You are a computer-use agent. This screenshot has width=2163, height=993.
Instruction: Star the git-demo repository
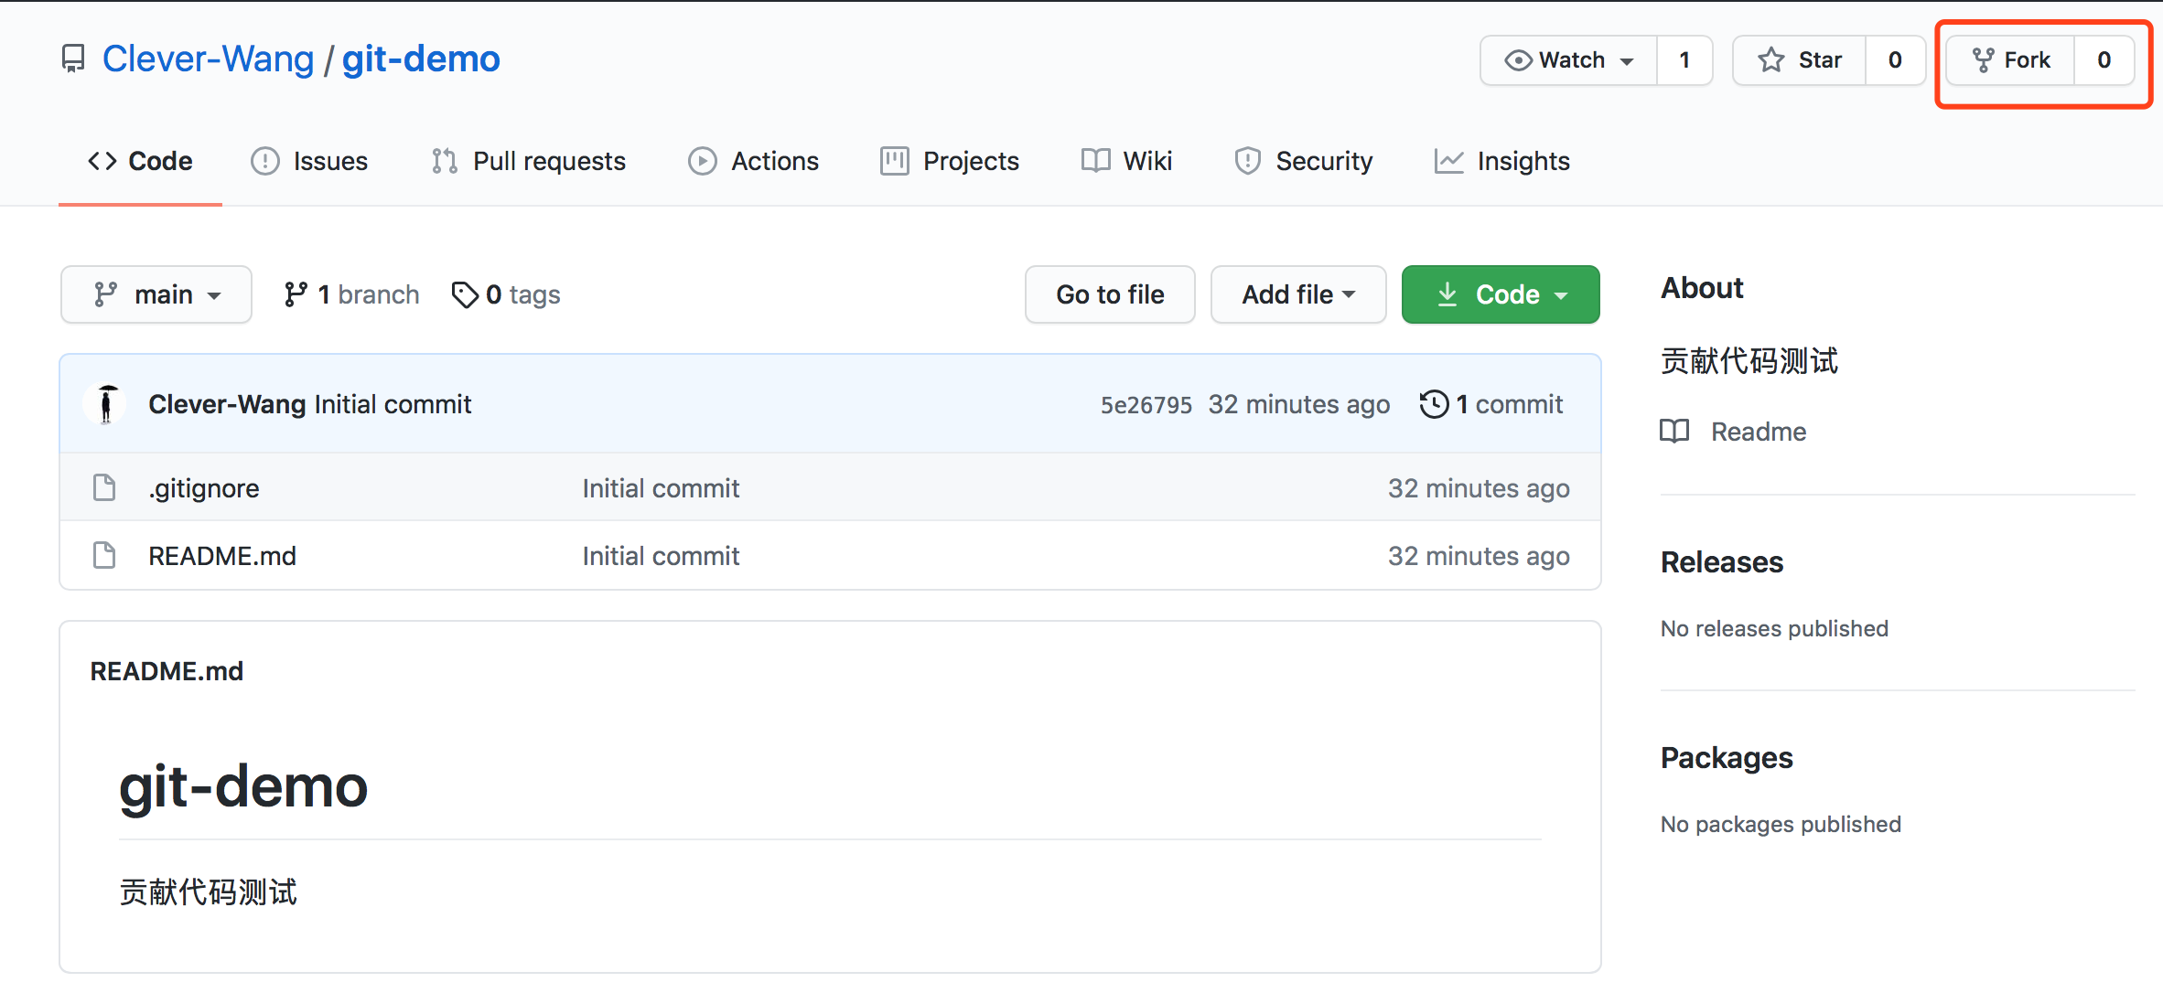point(1799,59)
